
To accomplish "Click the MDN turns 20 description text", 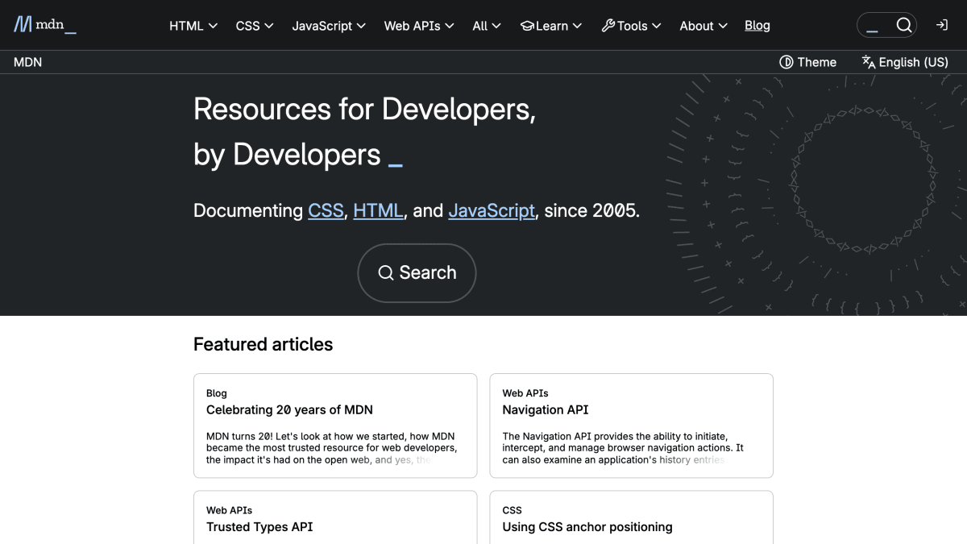I will (332, 448).
